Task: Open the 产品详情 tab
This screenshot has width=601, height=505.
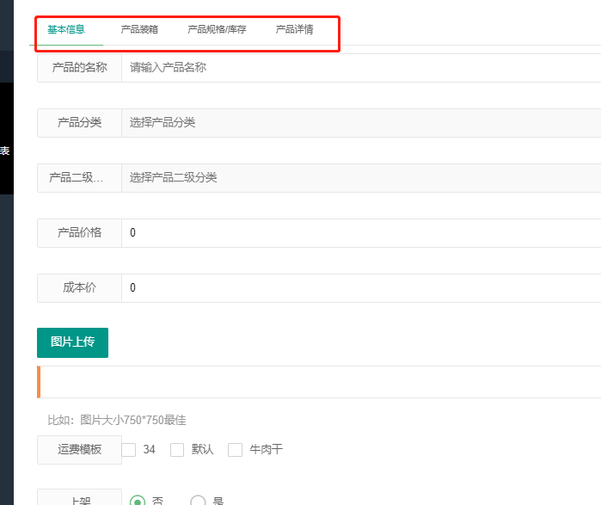Action: 294,29
